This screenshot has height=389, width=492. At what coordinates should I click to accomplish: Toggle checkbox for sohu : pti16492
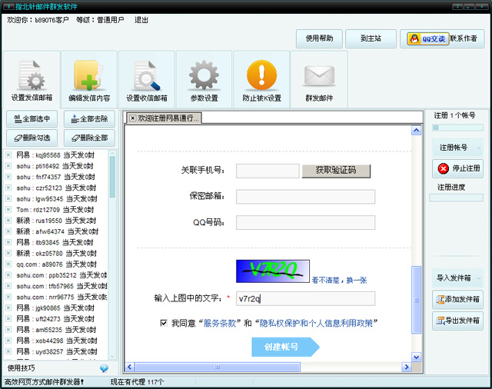coord(8,166)
